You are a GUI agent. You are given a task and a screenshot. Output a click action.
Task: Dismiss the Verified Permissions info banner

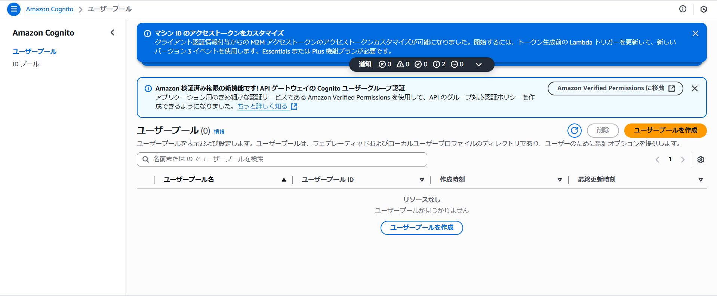coord(695,88)
